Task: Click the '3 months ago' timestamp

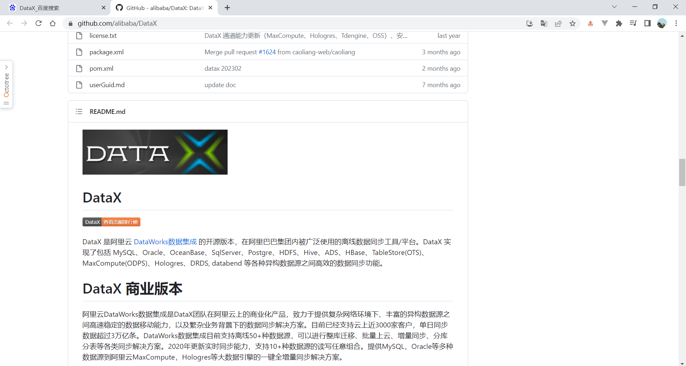Action: (x=441, y=52)
